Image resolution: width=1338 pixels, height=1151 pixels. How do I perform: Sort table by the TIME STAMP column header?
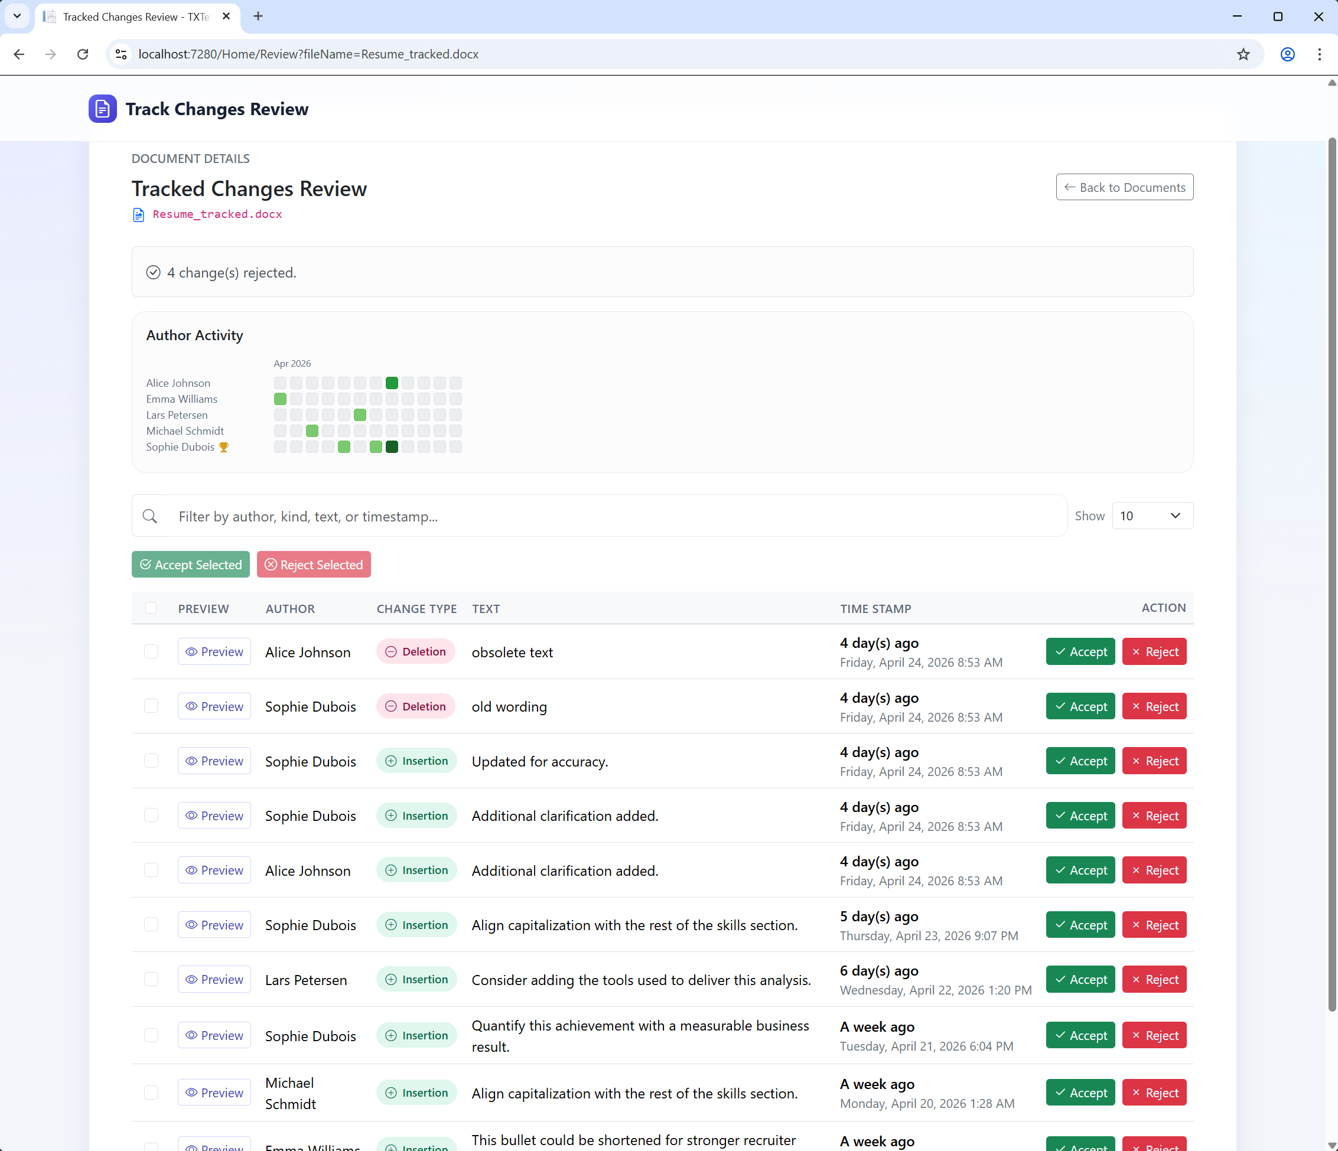875,608
